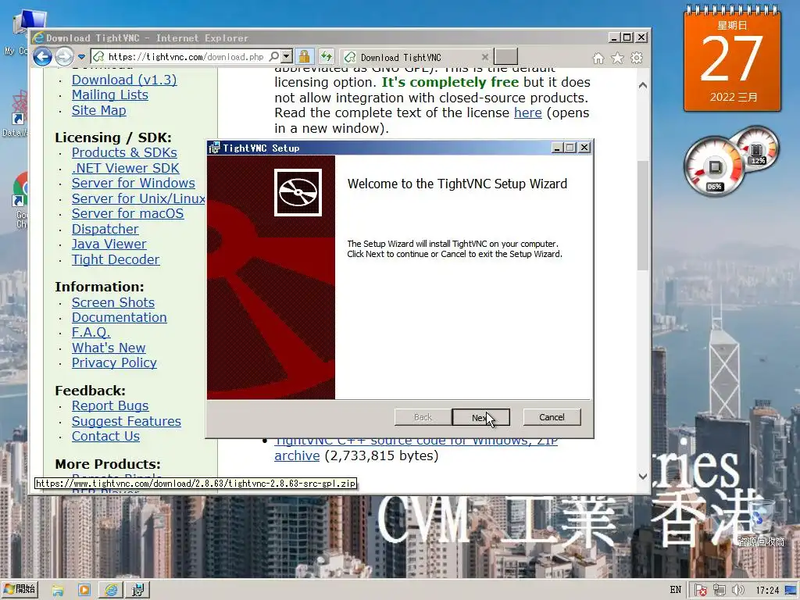Open the What's New link

108,348
